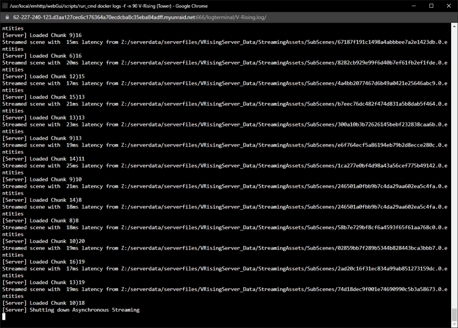458x328 pixels.
Task: Click text 'Loaded Chunk 9)16'
Action: 56,35
